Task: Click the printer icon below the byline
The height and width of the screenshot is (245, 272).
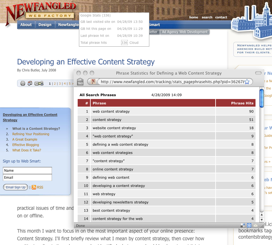Action: (23, 83)
